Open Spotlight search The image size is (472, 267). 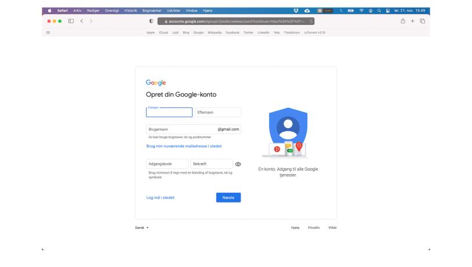point(379,10)
